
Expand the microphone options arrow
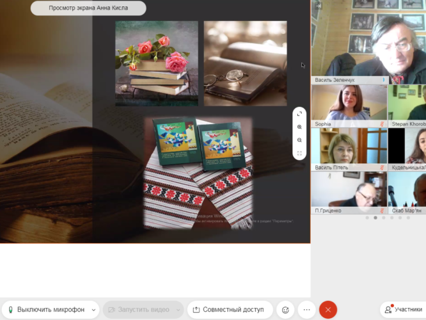coord(93,310)
